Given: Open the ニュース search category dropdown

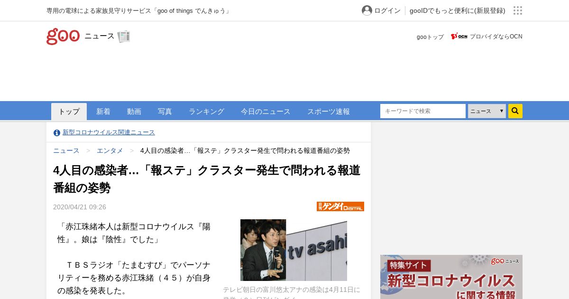Looking at the screenshot, I should 487,111.
